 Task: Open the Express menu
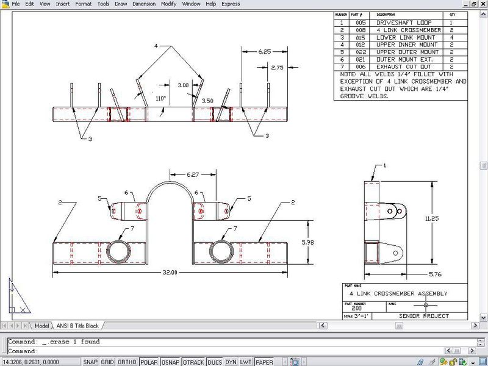pyautogui.click(x=231, y=4)
